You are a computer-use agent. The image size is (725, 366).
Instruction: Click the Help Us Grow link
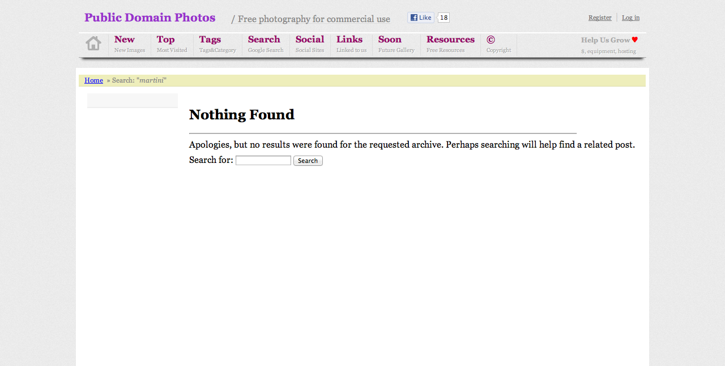click(x=605, y=40)
